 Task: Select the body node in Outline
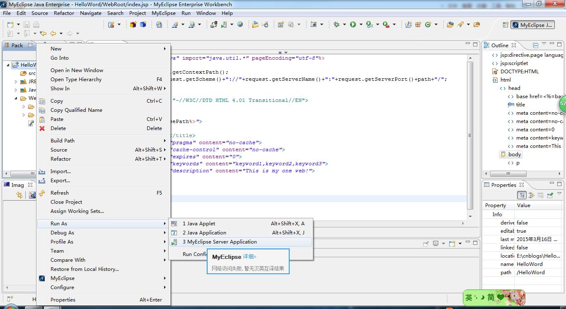[x=514, y=154]
